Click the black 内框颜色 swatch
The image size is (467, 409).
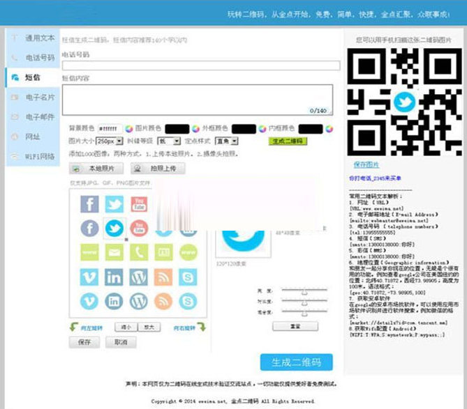pos(311,129)
